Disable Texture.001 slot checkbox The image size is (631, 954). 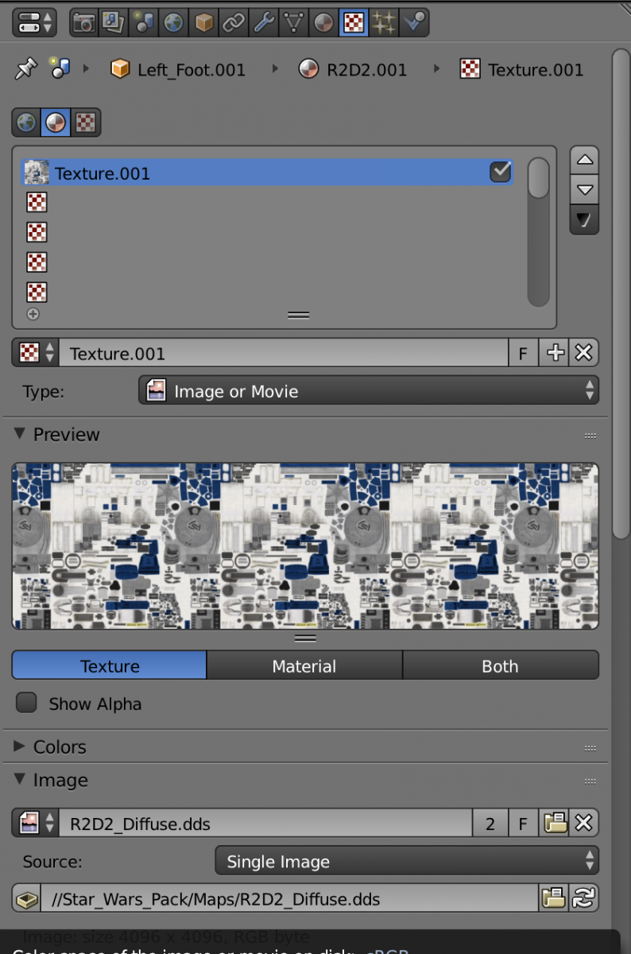click(500, 171)
